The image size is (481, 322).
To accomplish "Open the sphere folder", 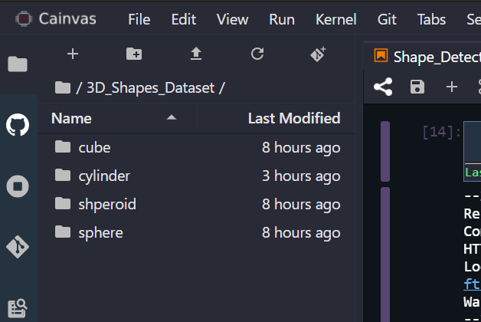I will pos(100,232).
